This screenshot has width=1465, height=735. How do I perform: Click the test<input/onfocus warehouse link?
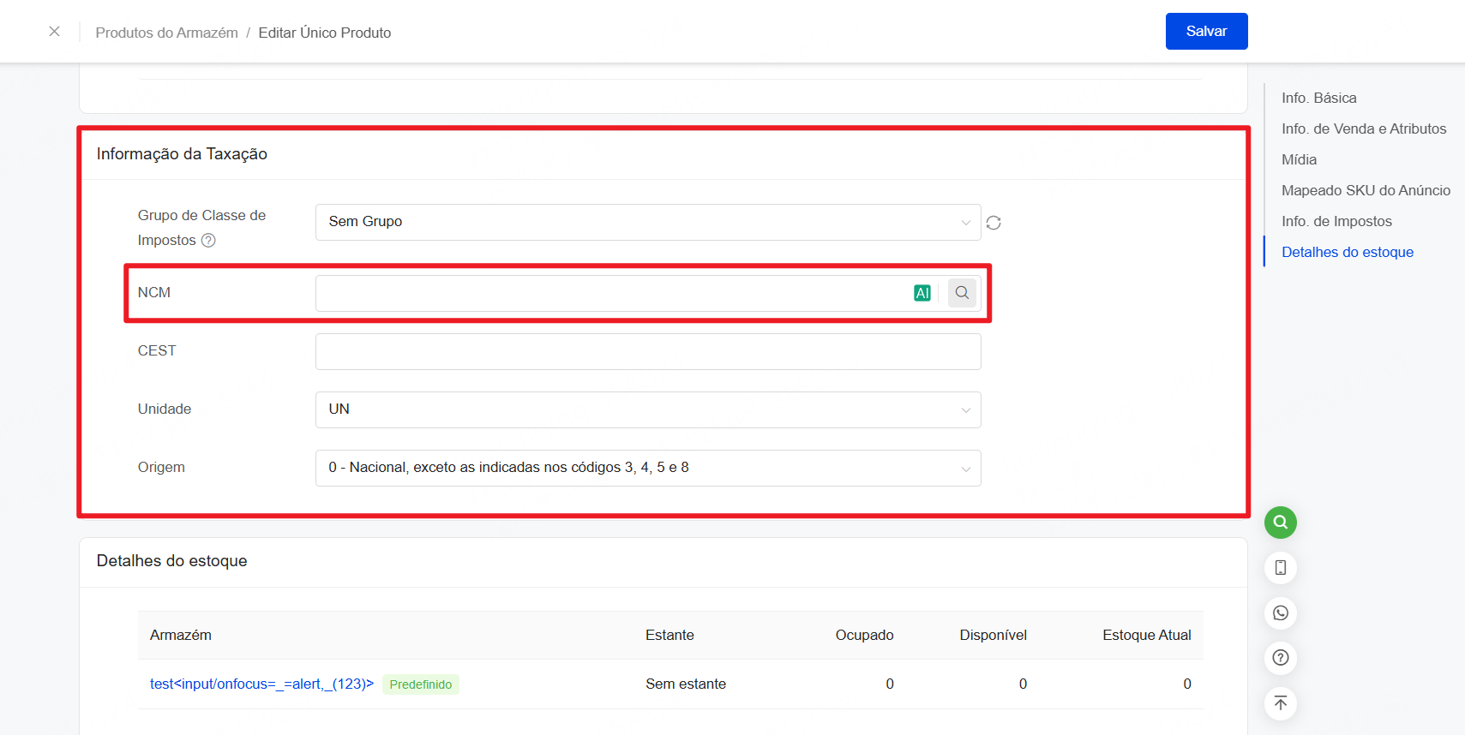pos(261,684)
